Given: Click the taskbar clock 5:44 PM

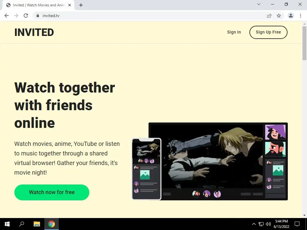Looking at the screenshot, I should (x=281, y=224).
